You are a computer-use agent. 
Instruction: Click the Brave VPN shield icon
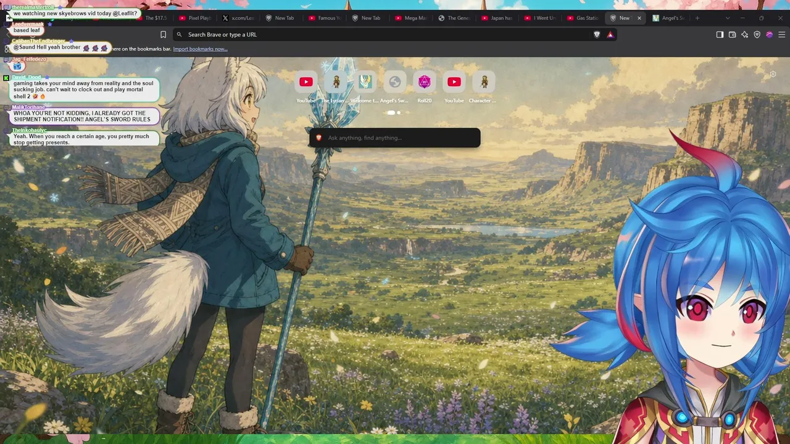tap(757, 35)
